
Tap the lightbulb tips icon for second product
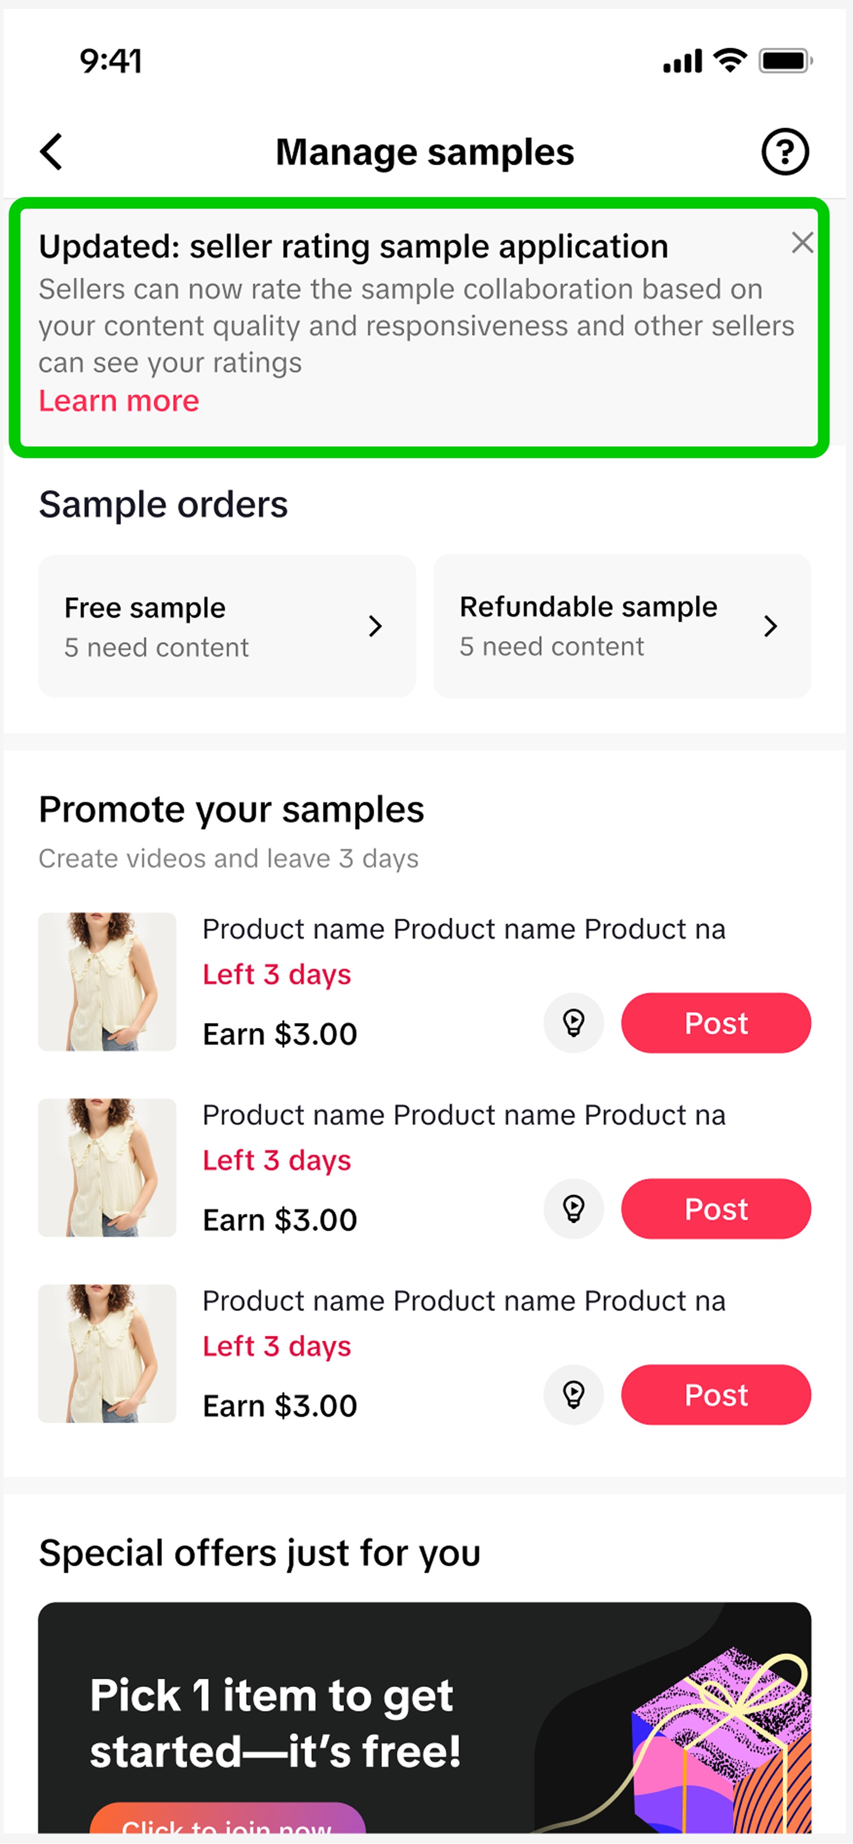point(573,1209)
